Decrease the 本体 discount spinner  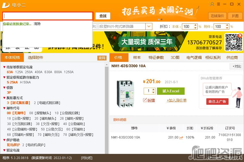[x=195, y=28]
